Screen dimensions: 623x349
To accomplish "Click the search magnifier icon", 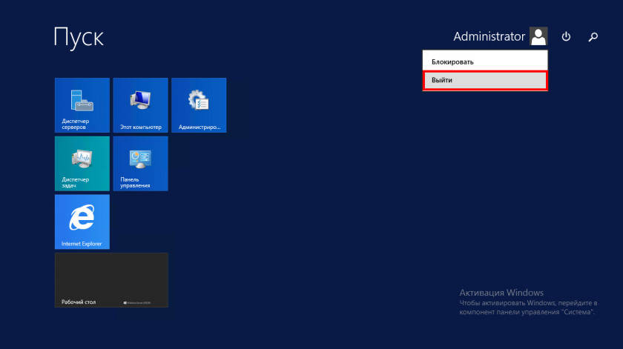I will [x=593, y=36].
